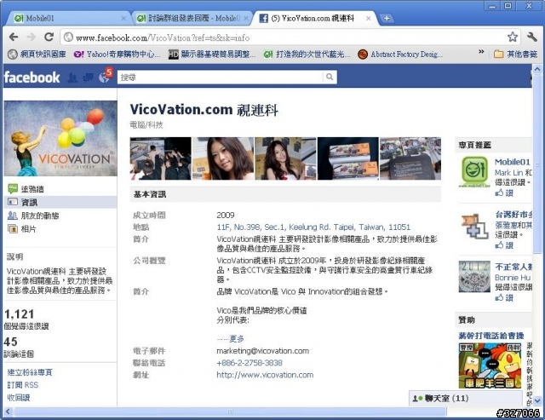The width and height of the screenshot is (545, 420).
Task: Open the http://www.vicovation.com website link
Action: point(265,375)
